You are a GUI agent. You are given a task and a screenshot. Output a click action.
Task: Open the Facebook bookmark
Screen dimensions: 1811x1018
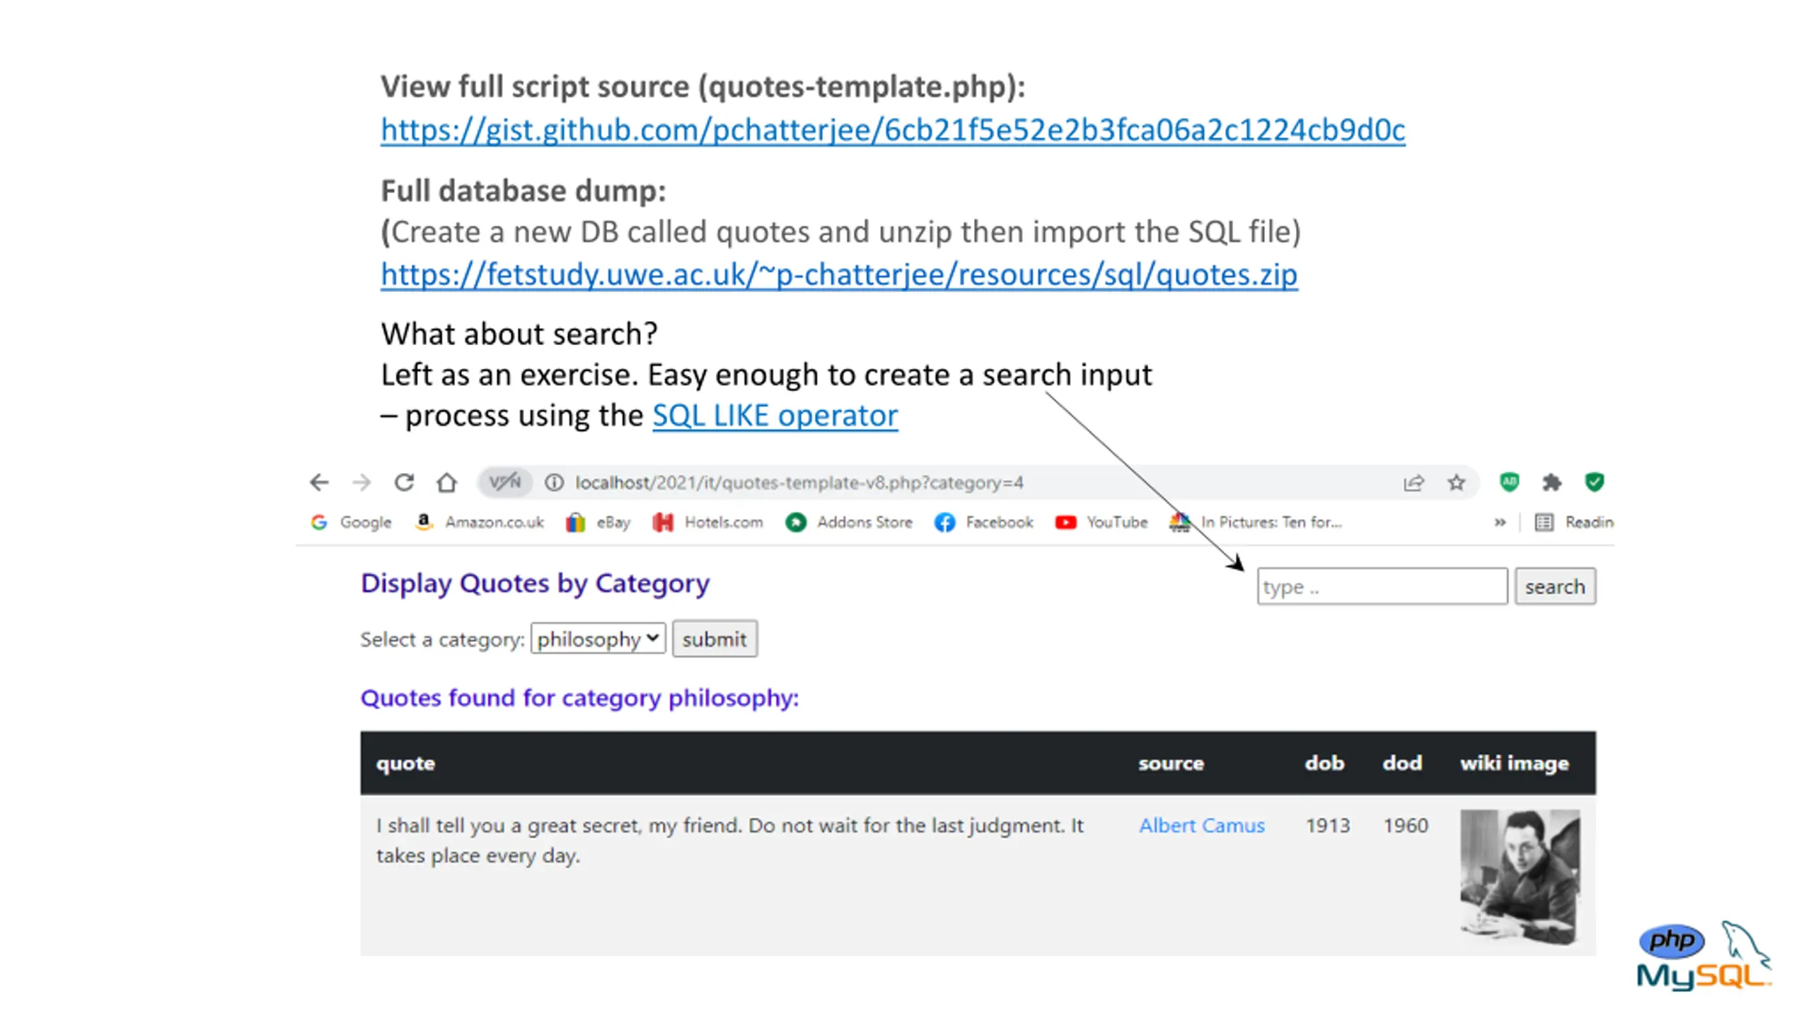[x=983, y=522]
